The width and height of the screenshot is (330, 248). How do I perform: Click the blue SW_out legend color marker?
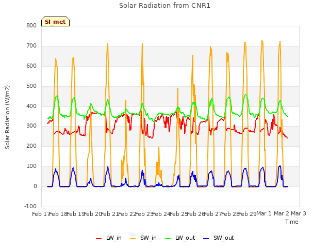(x=206, y=239)
